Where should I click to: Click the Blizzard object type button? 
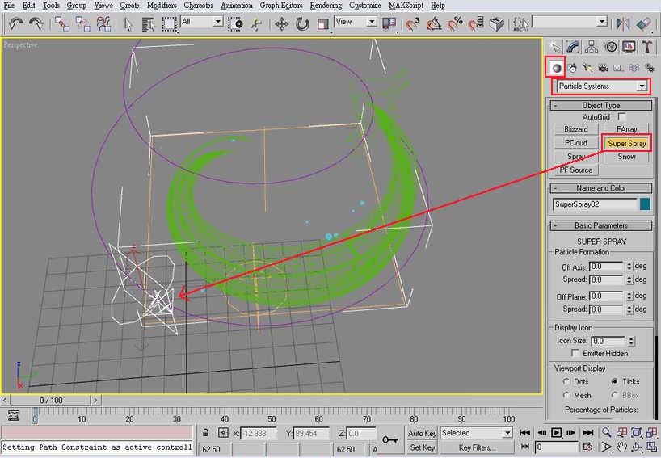tap(576, 129)
